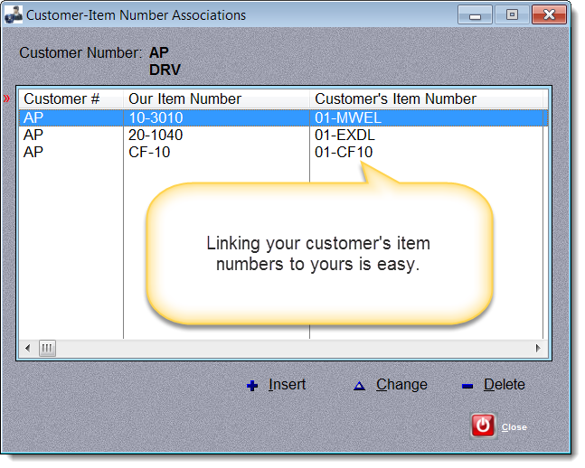This screenshot has height=468, width=585.
Task: Select the CF-10 item row
Action: (x=149, y=152)
